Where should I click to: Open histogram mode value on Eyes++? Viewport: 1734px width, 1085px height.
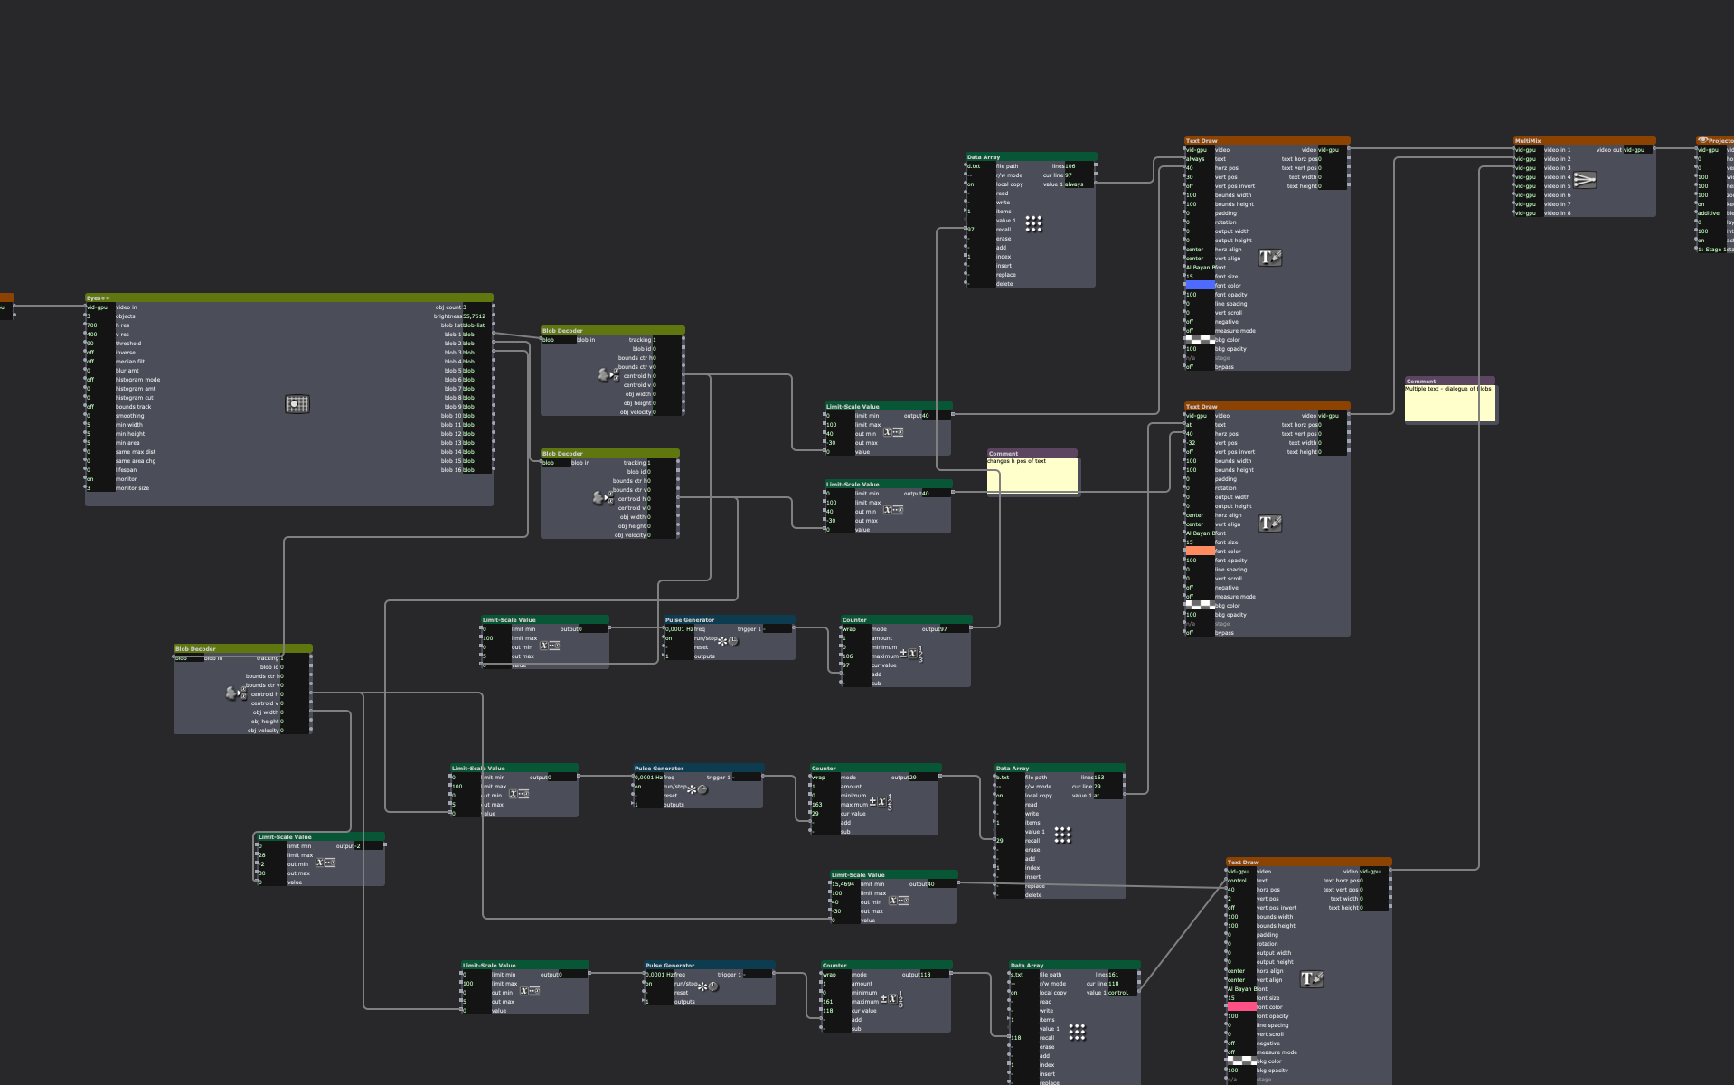[100, 380]
